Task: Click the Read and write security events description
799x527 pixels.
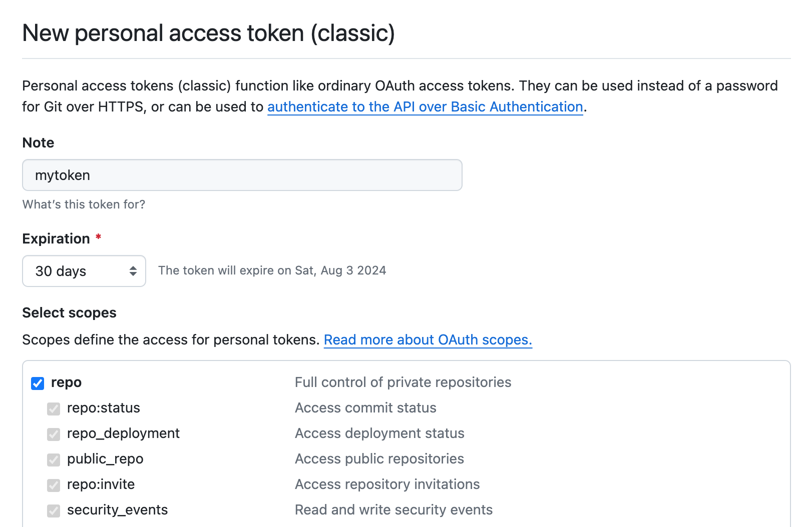Action: [393, 510]
